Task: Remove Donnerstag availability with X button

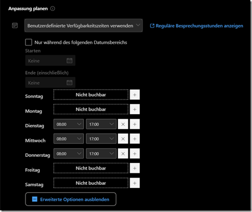Action: (x=123, y=154)
